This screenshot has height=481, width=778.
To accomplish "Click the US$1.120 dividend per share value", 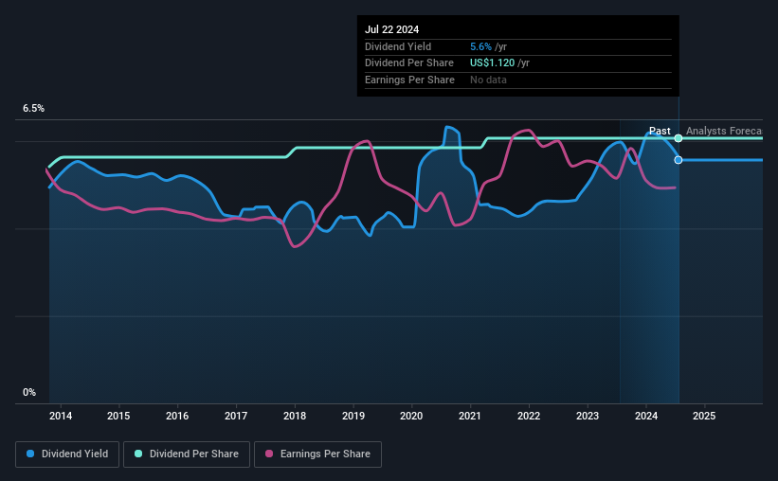I will pyautogui.click(x=492, y=63).
